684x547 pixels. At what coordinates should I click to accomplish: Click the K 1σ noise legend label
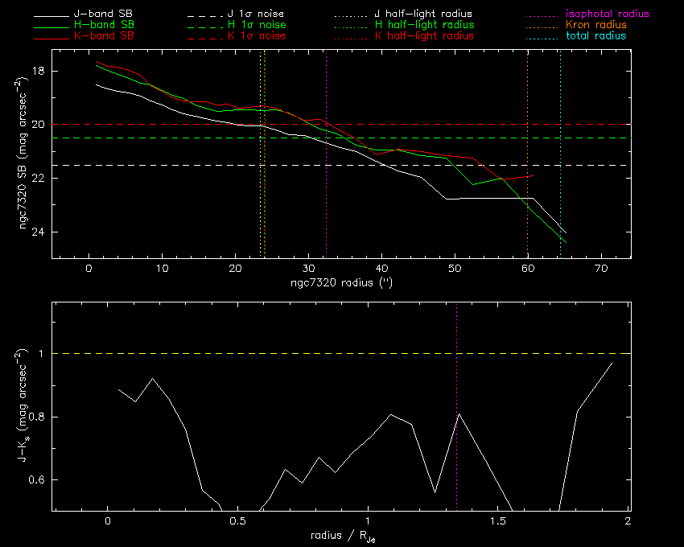tap(256, 36)
